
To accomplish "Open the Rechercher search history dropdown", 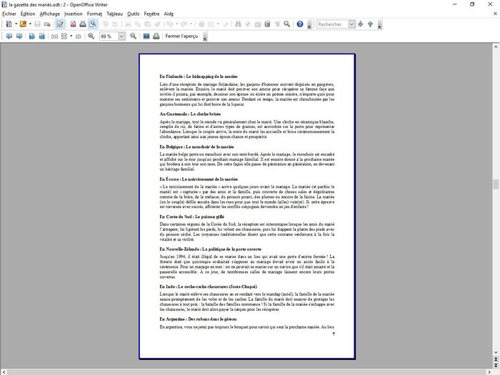I will (x=351, y=24).
